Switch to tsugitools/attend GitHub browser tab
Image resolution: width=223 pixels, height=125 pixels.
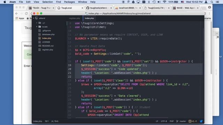coord(99,8)
